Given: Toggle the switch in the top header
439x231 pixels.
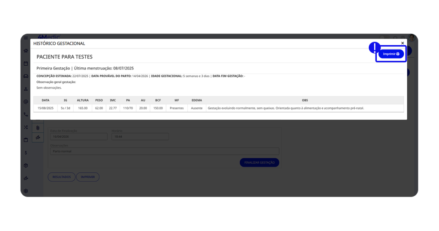Looking at the screenshot, I should 384,38.
